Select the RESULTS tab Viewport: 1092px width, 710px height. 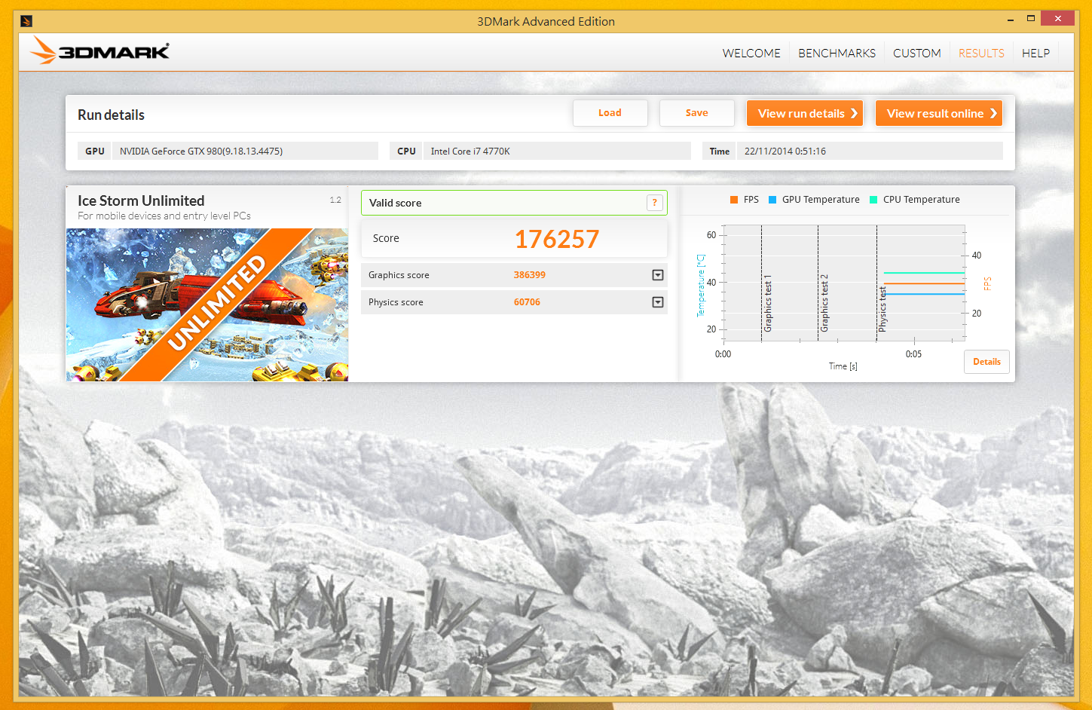[x=981, y=53]
